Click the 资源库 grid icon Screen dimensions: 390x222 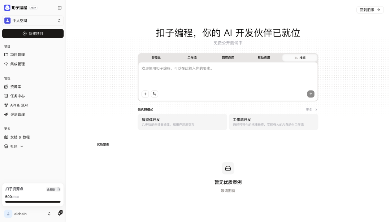tap(6, 87)
